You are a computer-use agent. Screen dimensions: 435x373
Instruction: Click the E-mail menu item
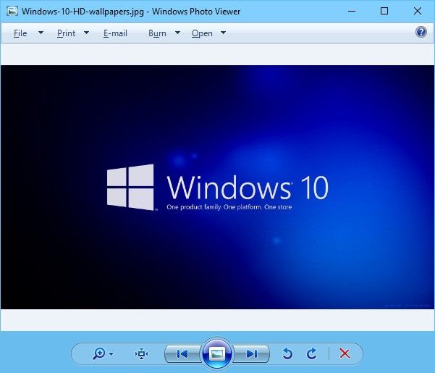pos(115,33)
